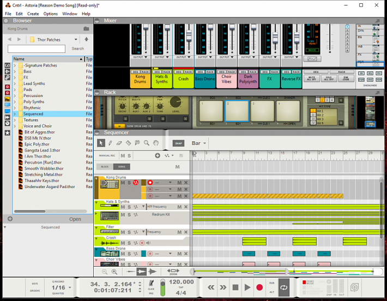Image resolution: width=387 pixels, height=301 pixels.
Task: Toggle the metronome Click button
Action: [151, 284]
